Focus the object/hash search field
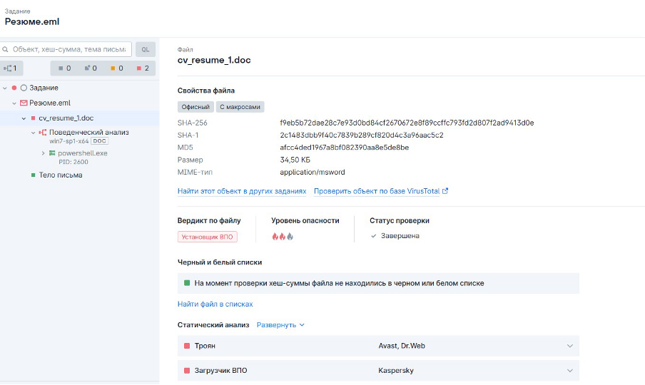The height and width of the screenshot is (385, 645). pos(66,49)
